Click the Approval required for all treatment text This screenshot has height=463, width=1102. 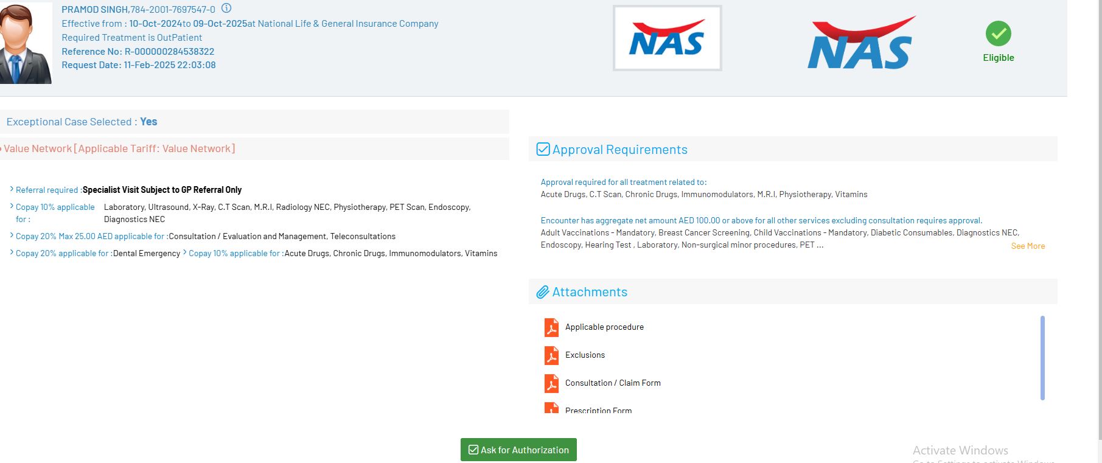(624, 182)
